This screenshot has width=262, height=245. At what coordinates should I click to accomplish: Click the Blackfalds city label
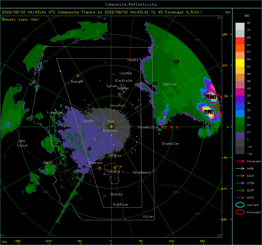[124, 81]
